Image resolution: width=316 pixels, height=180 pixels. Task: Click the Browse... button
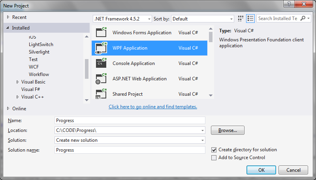(x=228, y=130)
